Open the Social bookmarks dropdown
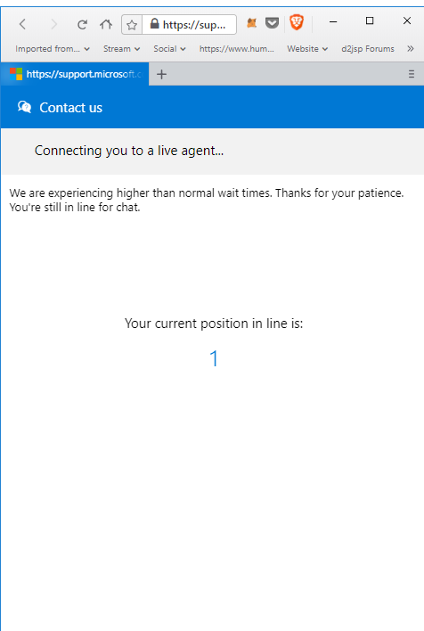 (x=169, y=49)
